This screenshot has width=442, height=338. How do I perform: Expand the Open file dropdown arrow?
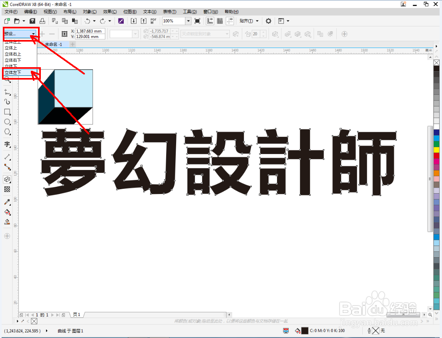click(24, 21)
